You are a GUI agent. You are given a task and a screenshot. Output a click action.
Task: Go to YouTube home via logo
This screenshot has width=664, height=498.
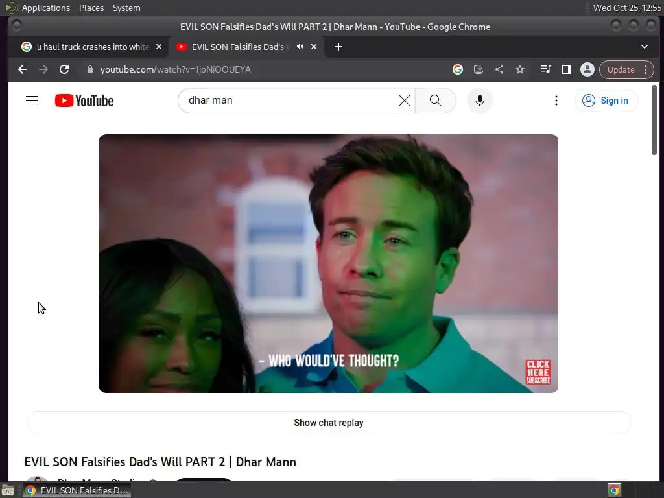click(84, 101)
